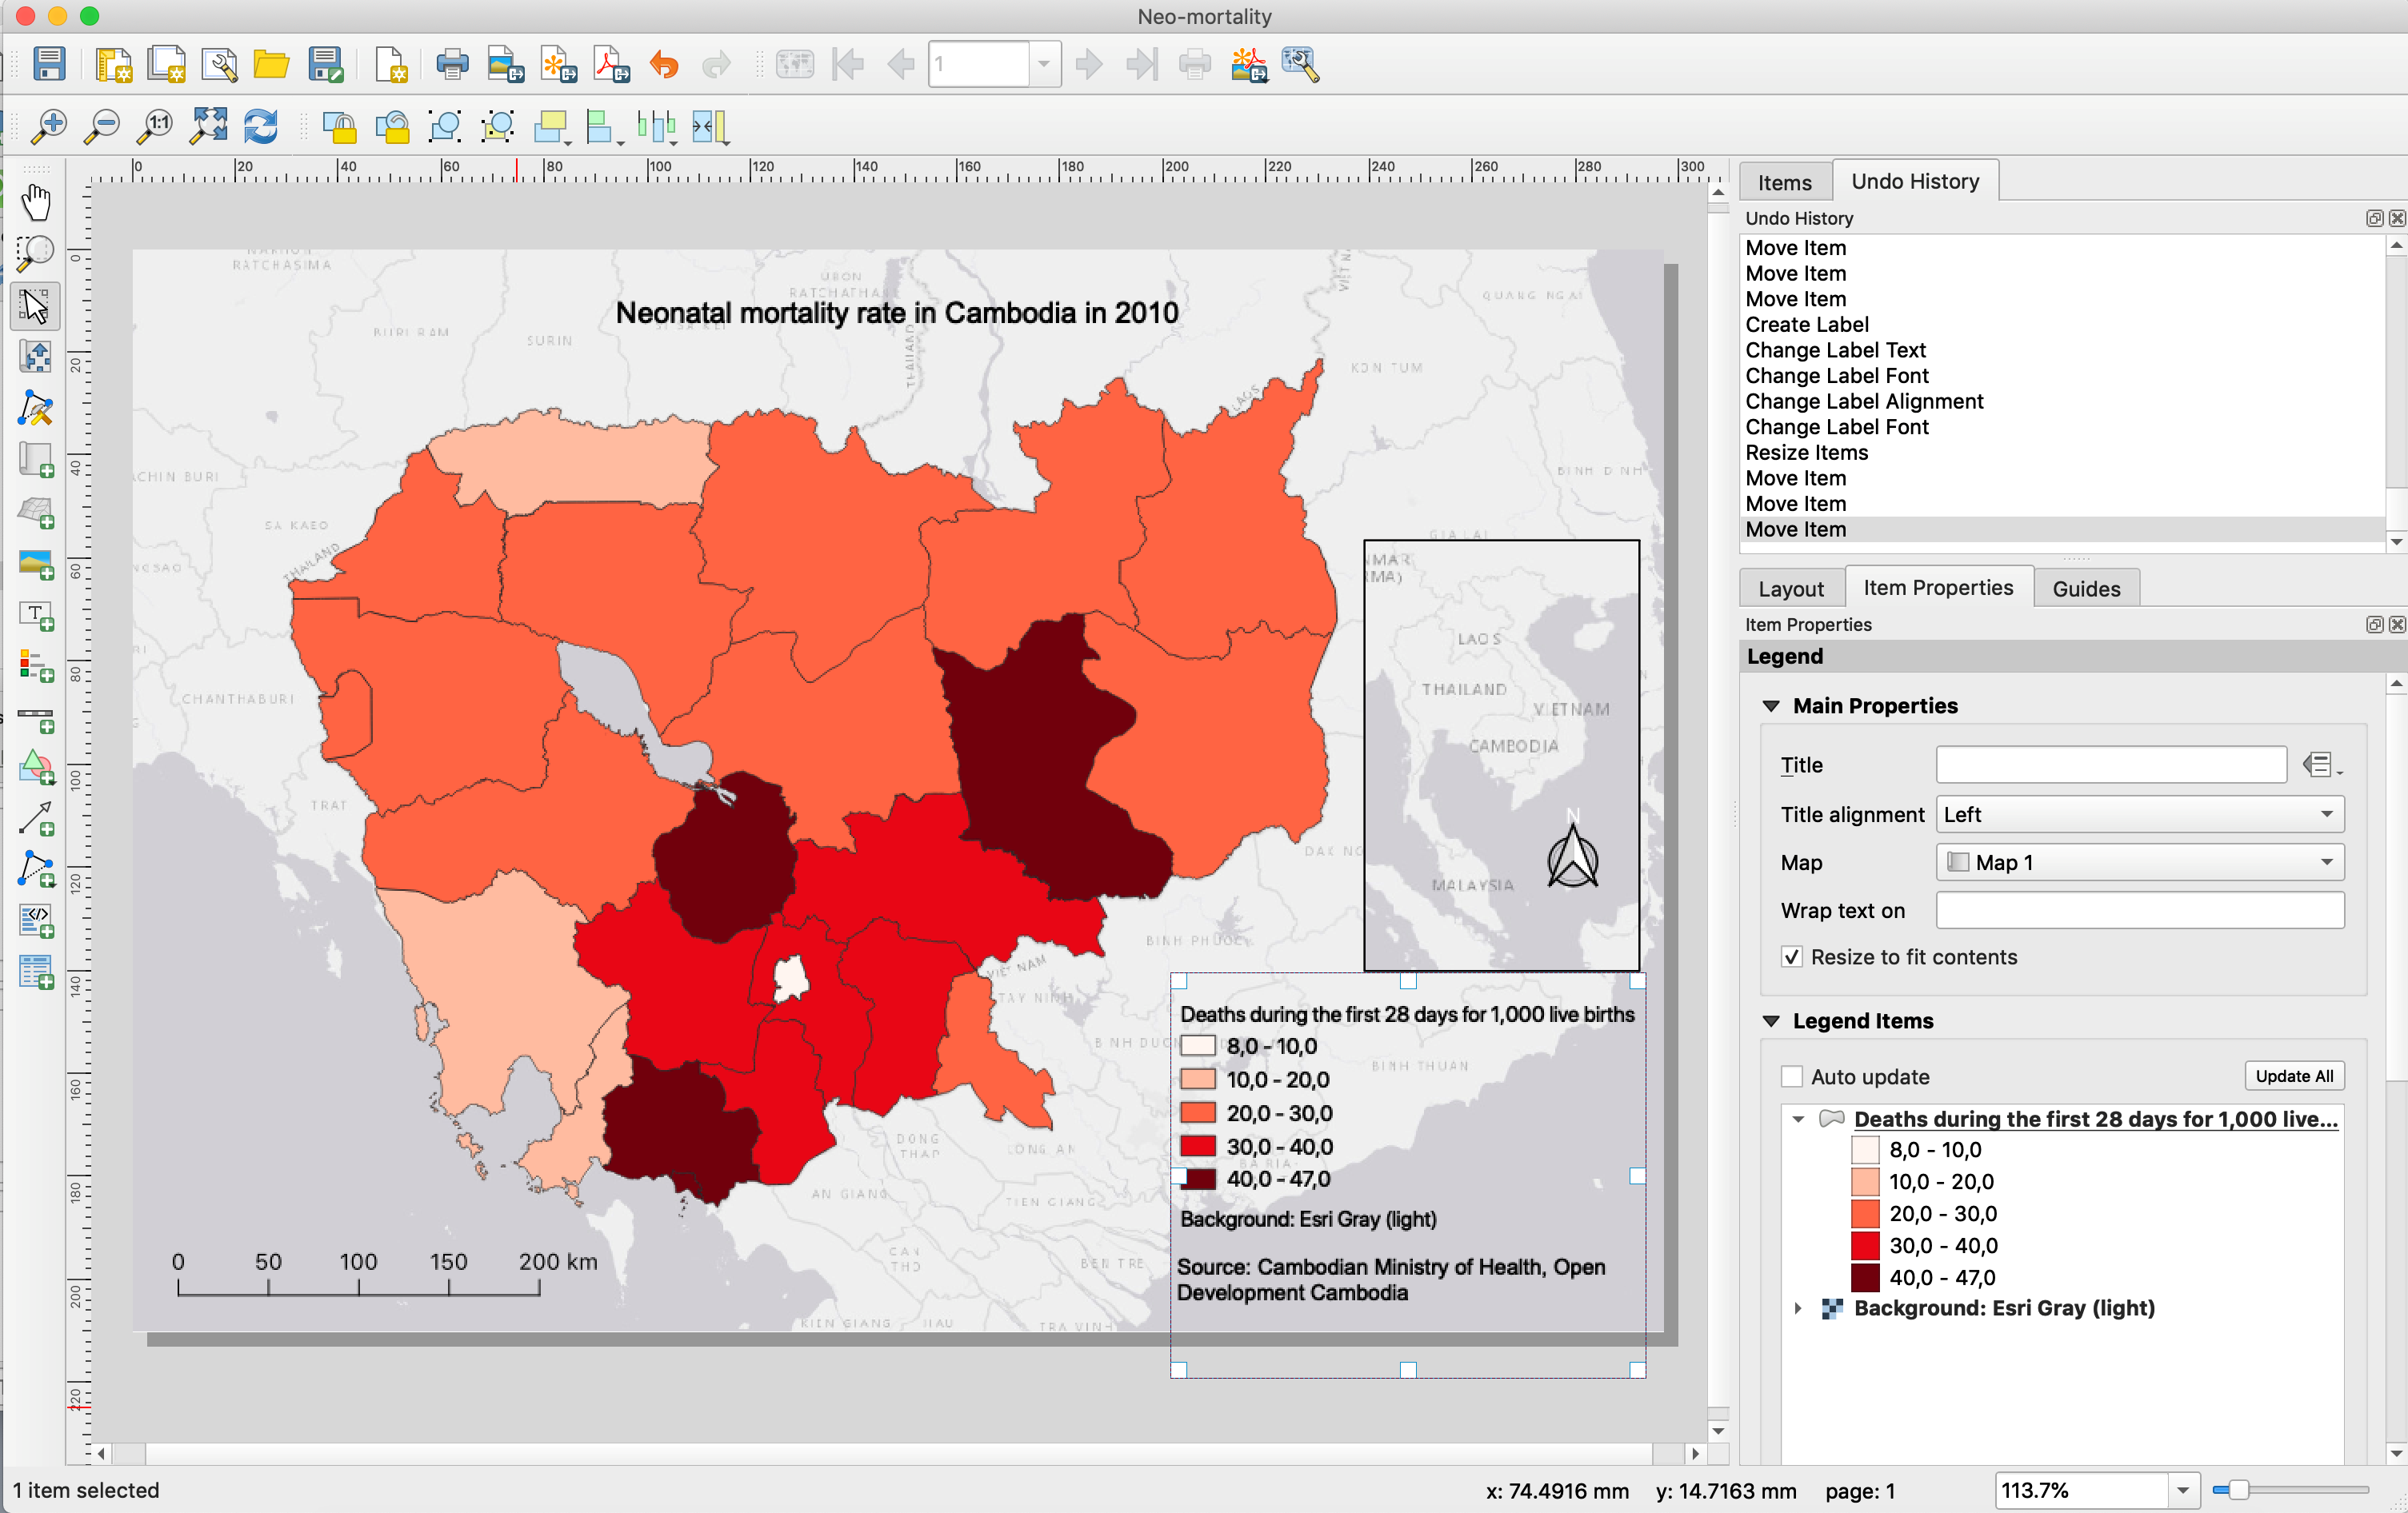
Task: Select the Add Map tool
Action: 36,460
